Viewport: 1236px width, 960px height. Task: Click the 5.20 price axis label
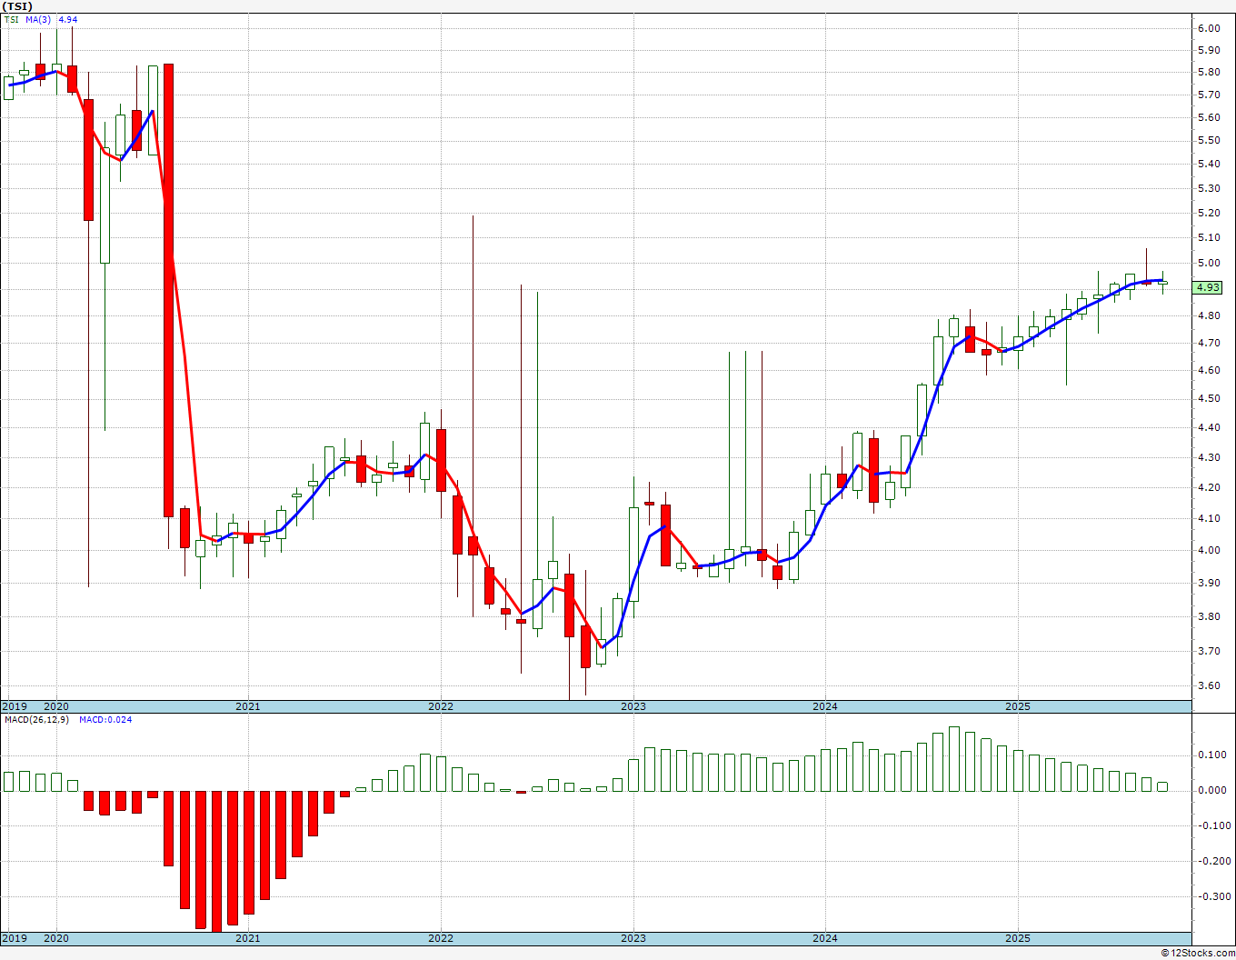coord(1209,213)
